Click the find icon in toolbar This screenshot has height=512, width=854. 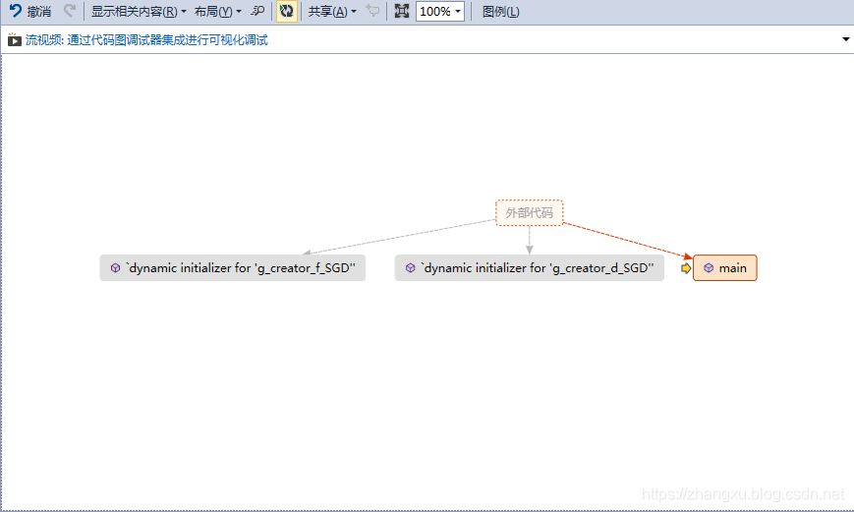257,11
